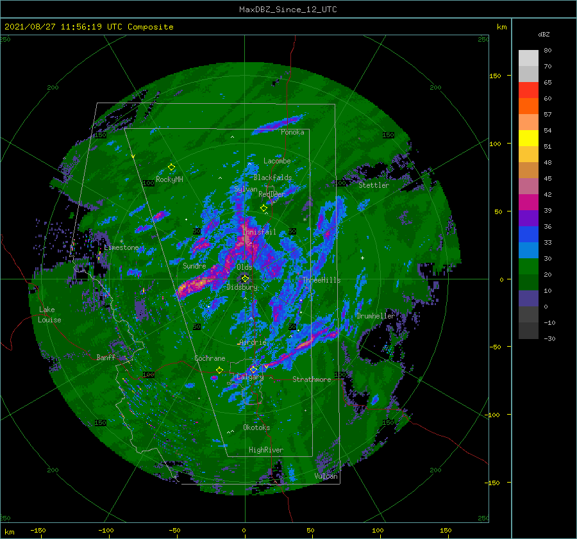Click the -50 tick on right axis
The width and height of the screenshot is (577, 539).
pos(496,347)
